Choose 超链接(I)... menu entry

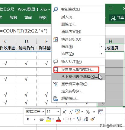[79, 98]
